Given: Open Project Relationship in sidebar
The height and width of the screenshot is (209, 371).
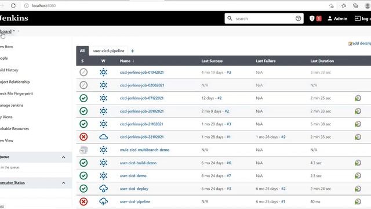Looking at the screenshot, I should [x=15, y=82].
